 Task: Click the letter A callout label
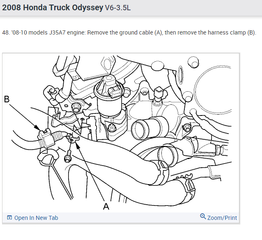pos(106,207)
